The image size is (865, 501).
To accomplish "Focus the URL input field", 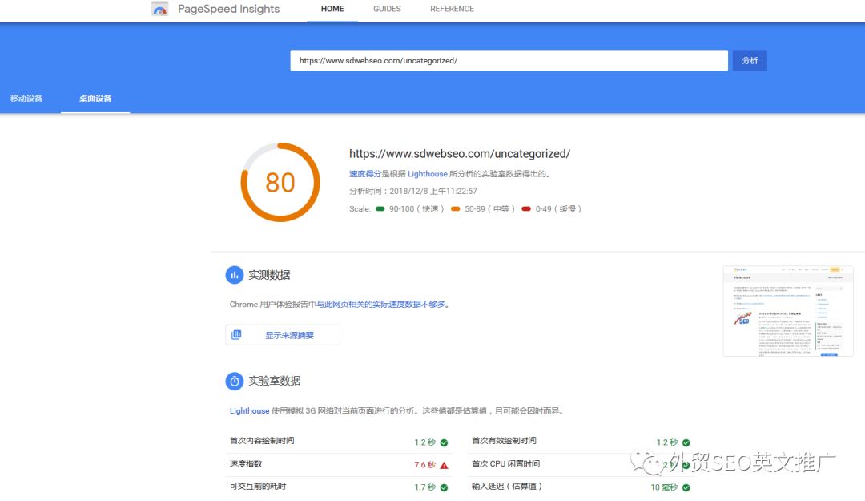I will pyautogui.click(x=509, y=60).
